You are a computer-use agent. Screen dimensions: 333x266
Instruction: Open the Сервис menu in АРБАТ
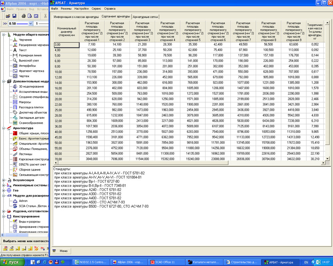[x=96, y=8]
